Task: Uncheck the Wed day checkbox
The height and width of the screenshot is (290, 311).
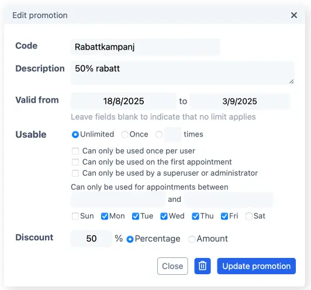Action: pos(164,216)
